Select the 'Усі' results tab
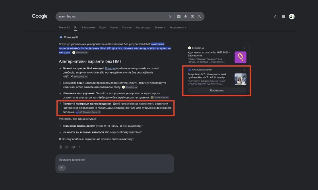 pos(76,27)
